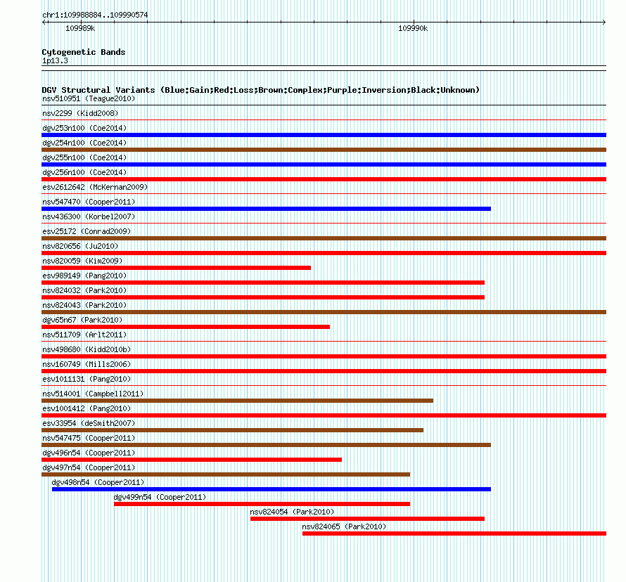Click nsv824054 (Park2010) label

[292, 512]
